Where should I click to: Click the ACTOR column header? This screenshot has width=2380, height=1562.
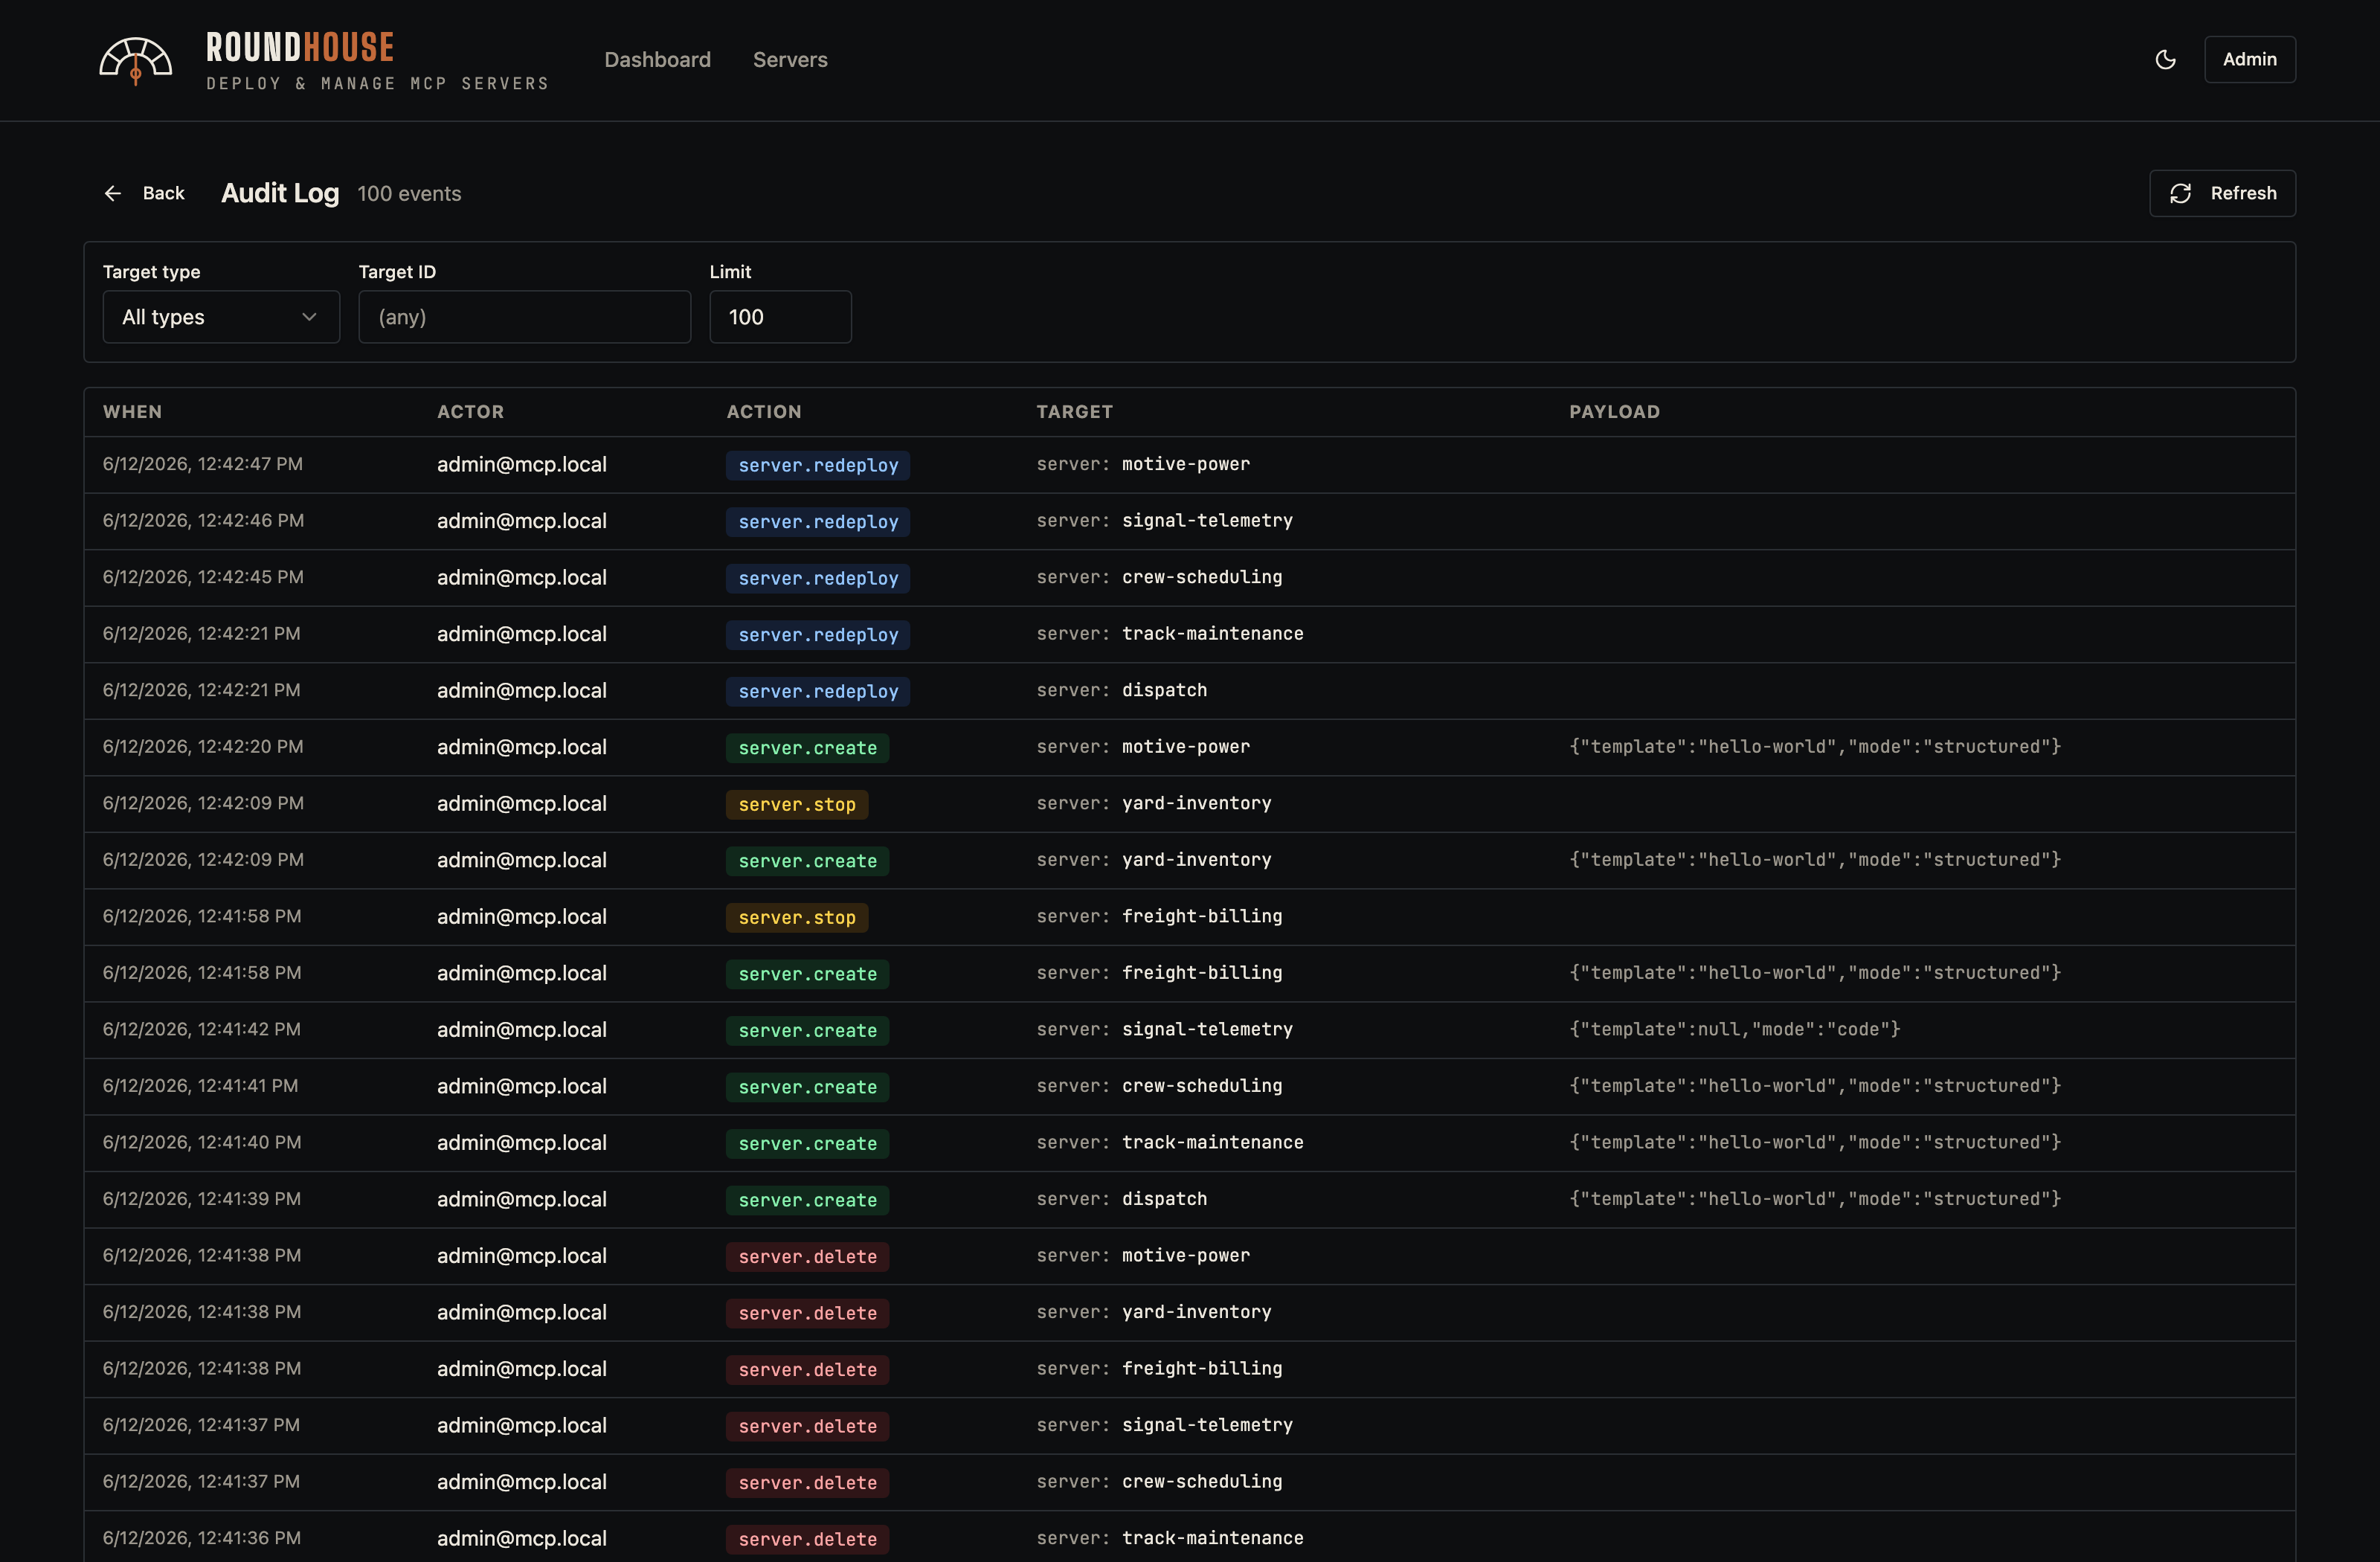coord(470,412)
